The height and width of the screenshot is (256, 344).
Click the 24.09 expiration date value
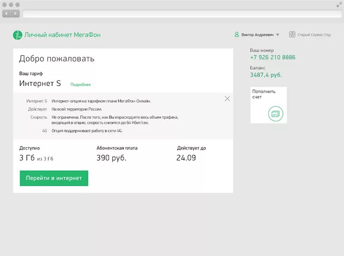(x=186, y=158)
